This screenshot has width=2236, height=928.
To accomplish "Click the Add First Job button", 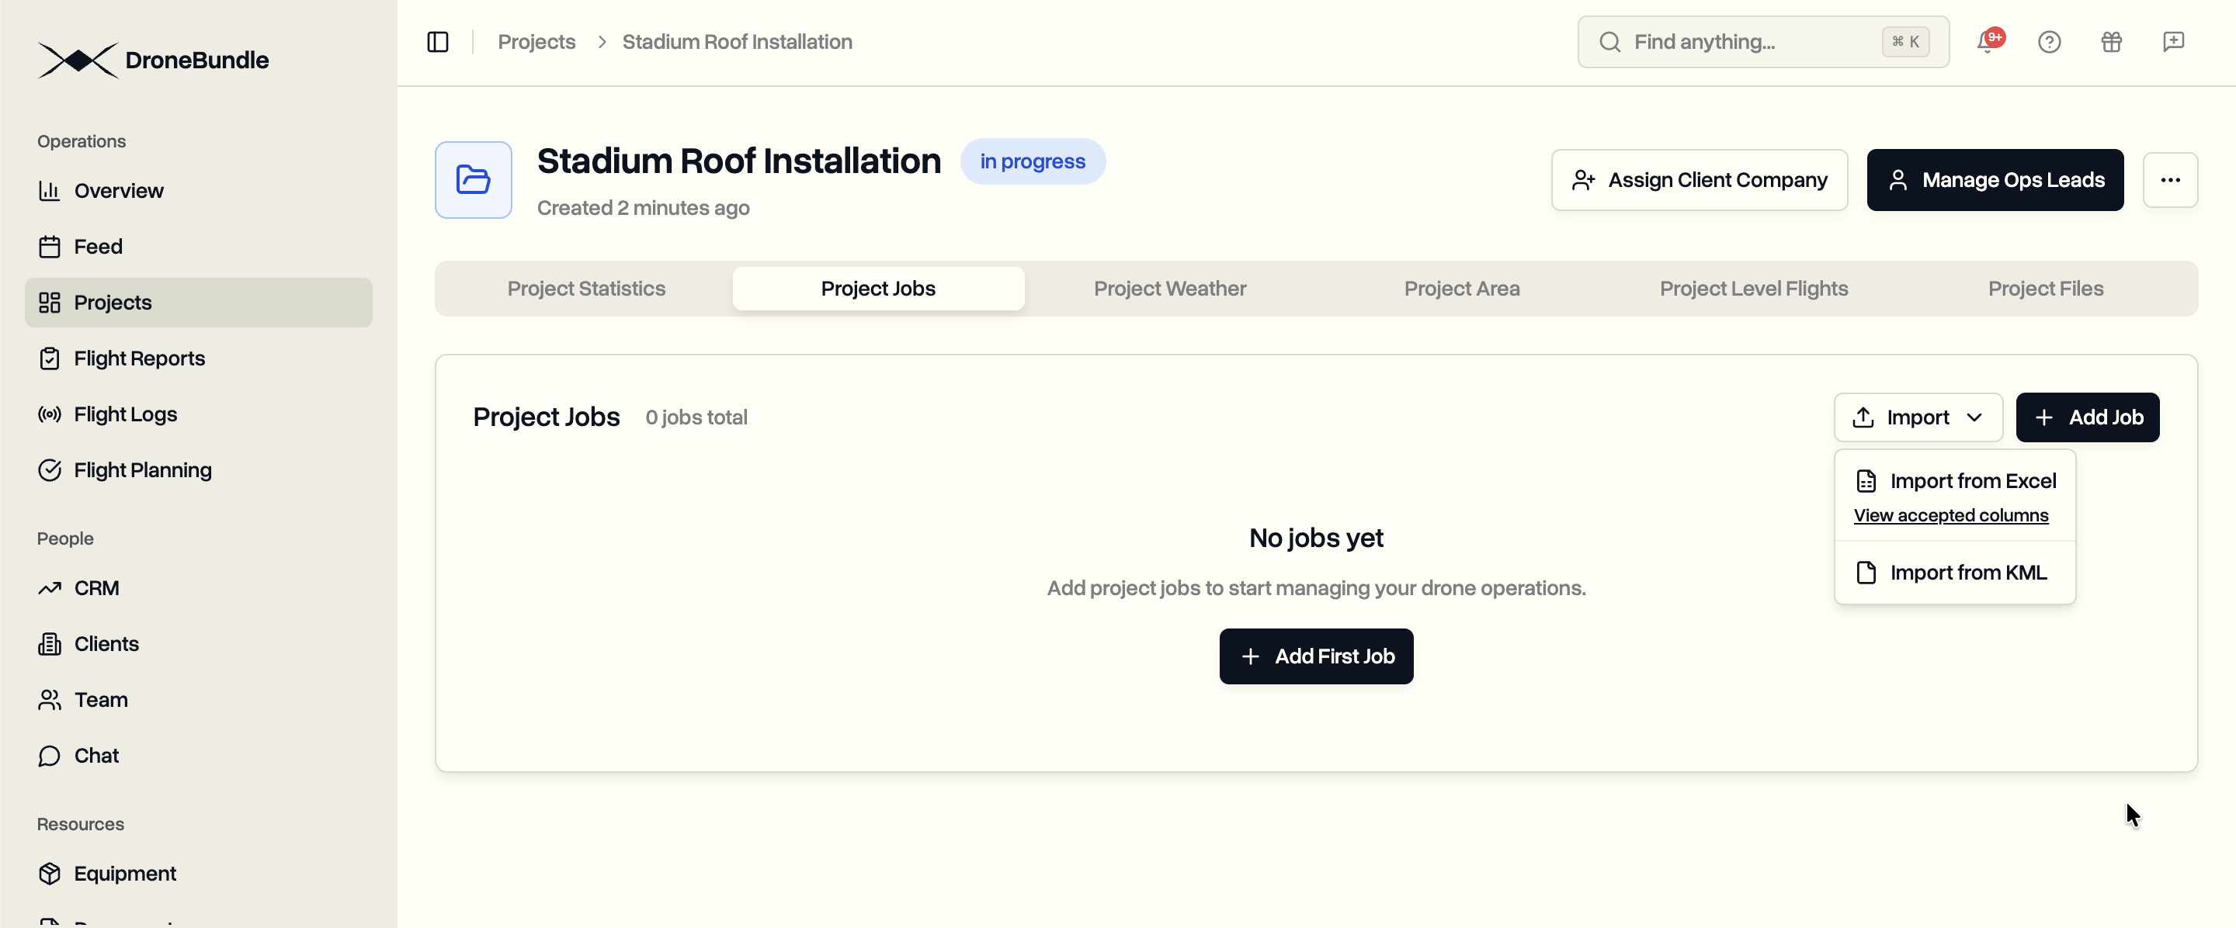I will click(x=1316, y=656).
